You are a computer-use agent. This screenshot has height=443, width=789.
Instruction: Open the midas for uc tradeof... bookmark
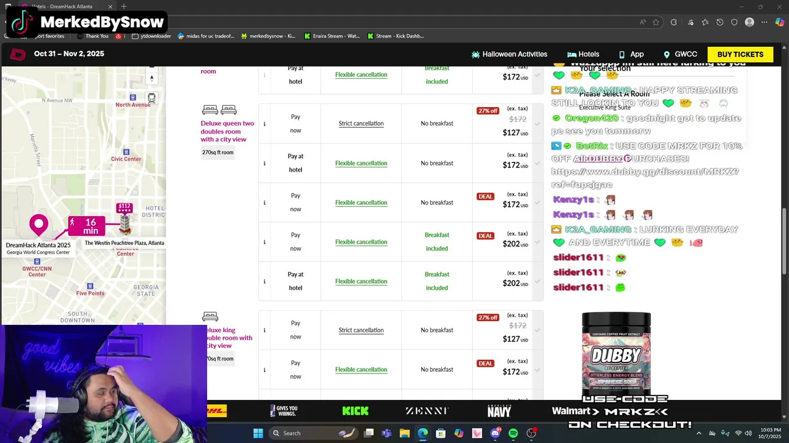point(206,36)
